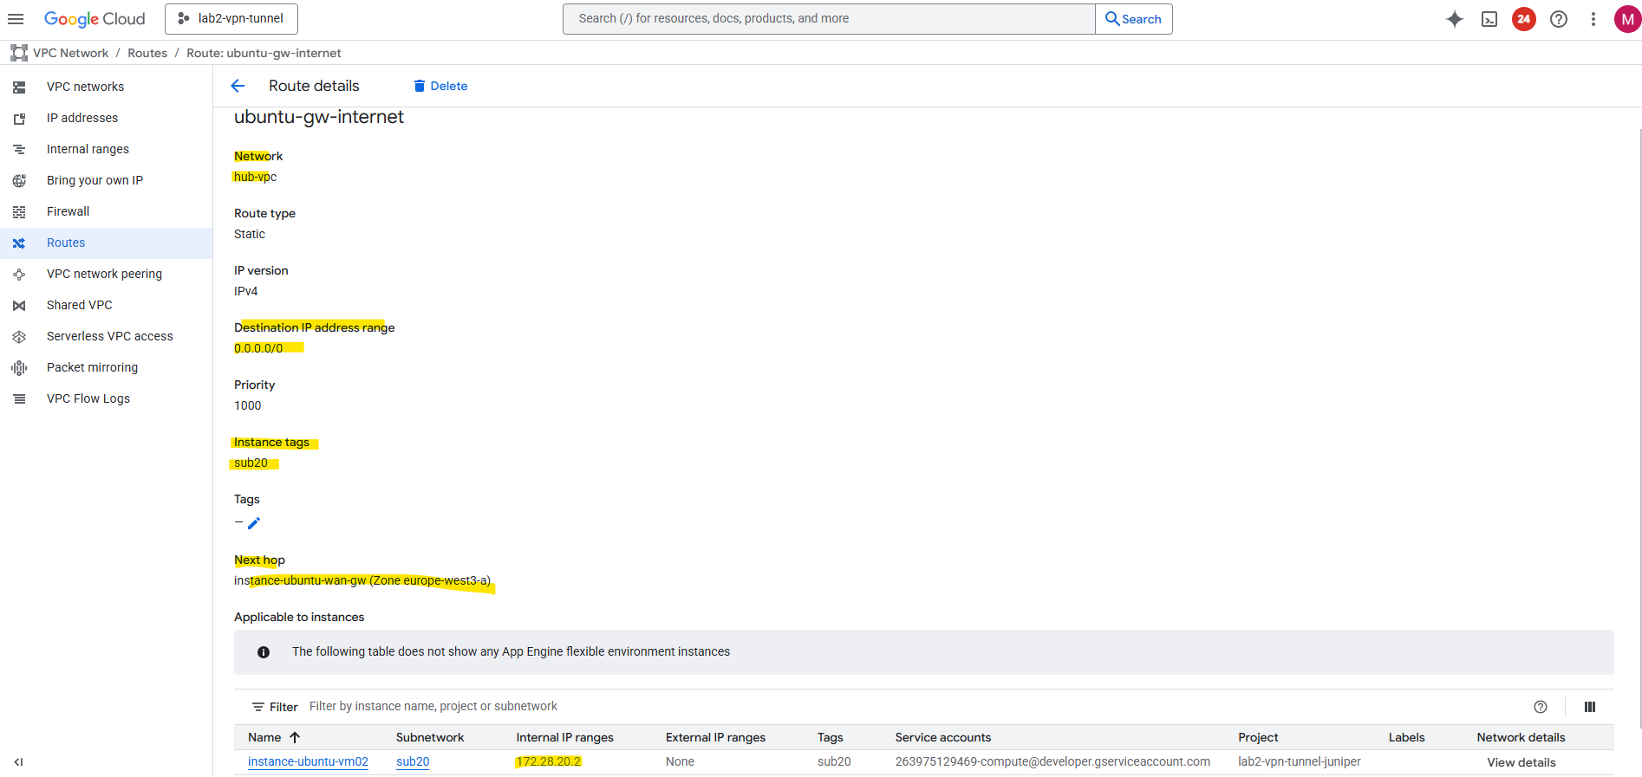Click View details for instance-ubuntu-vm02
The width and height of the screenshot is (1642, 777).
tap(1521, 762)
